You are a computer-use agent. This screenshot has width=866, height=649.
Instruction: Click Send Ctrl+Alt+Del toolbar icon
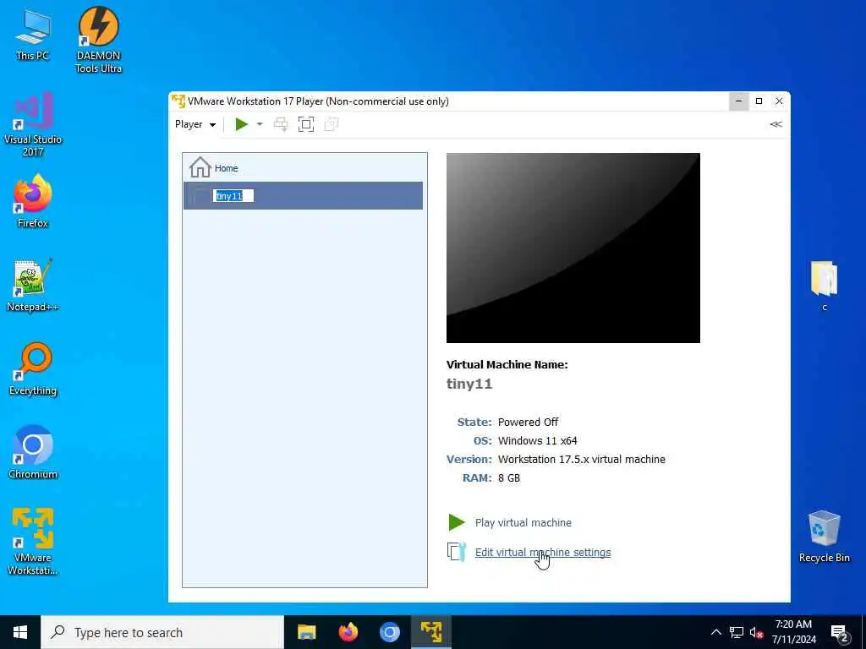coord(281,124)
